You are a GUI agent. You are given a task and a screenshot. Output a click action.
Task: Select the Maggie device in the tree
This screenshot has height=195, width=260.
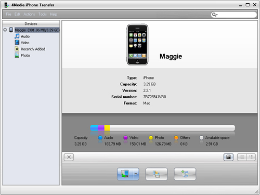(x=37, y=30)
